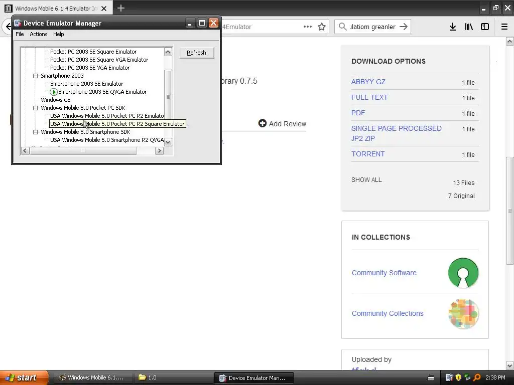Click the security shield tray icon
Viewport: 514px width, 385px height.
tap(458, 377)
